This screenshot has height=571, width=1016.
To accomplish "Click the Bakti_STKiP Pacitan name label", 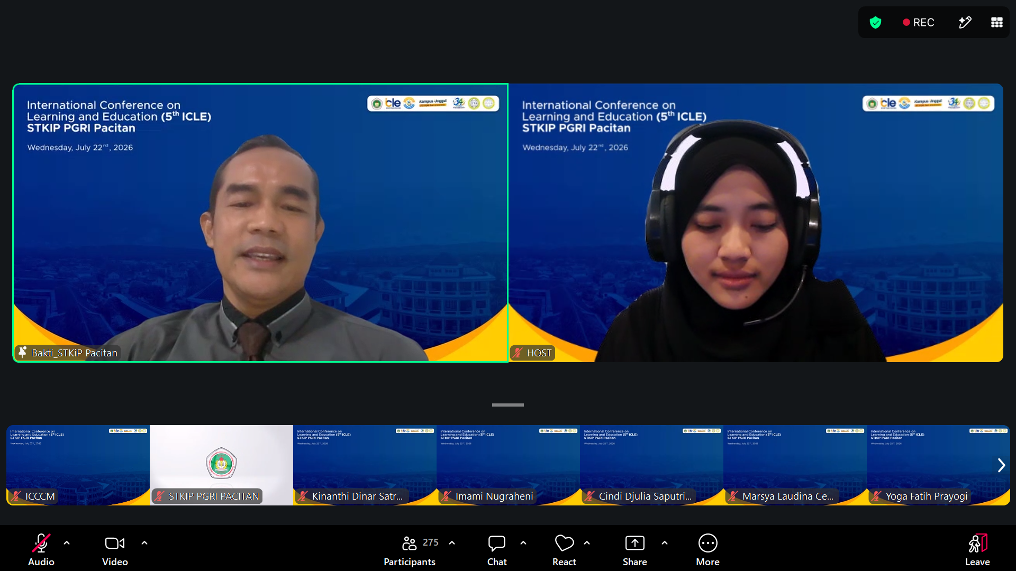I will (75, 353).
